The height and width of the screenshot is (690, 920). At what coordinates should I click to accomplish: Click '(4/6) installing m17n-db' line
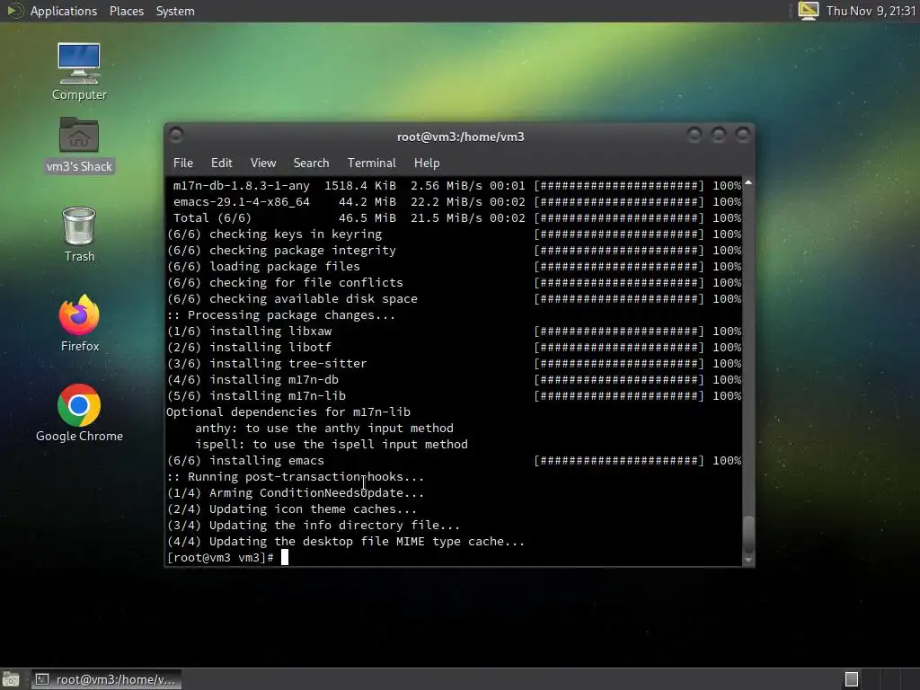(252, 380)
